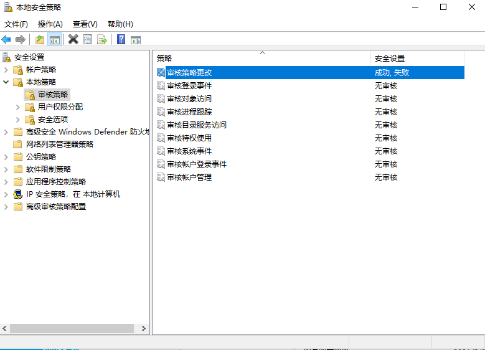
Task: Click the Delete (X) toolbar icon
Action: pyautogui.click(x=73, y=39)
